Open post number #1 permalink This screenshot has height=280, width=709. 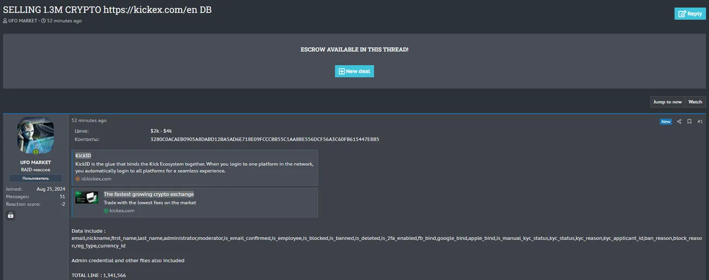coord(700,122)
